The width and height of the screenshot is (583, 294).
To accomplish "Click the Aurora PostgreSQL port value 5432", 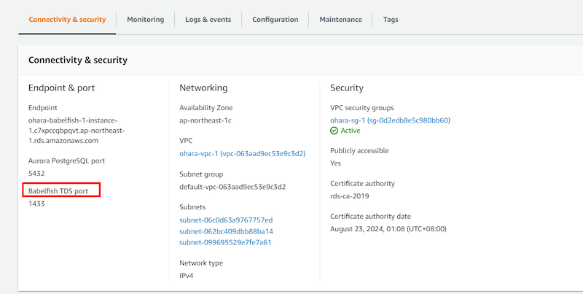I will pos(37,173).
